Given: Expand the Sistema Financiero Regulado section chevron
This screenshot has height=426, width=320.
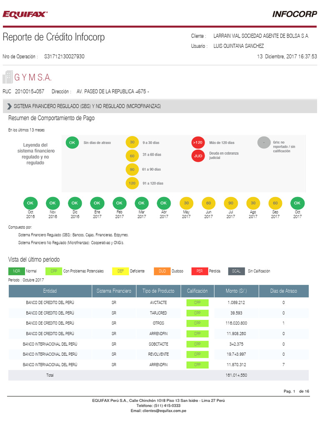Looking at the screenshot, I should [x=10, y=106].
